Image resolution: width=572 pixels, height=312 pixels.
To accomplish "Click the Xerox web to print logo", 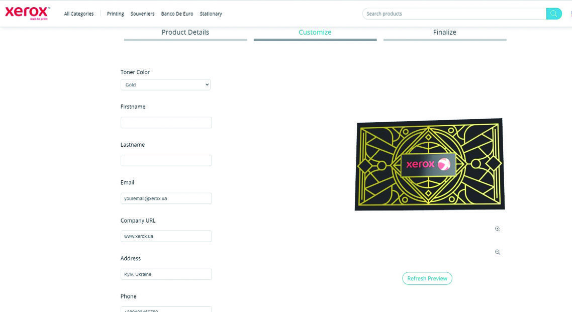I will 27,13.
